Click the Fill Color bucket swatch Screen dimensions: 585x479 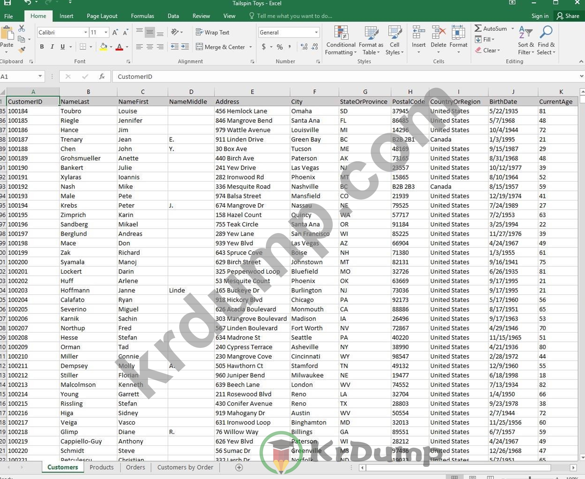click(x=103, y=47)
